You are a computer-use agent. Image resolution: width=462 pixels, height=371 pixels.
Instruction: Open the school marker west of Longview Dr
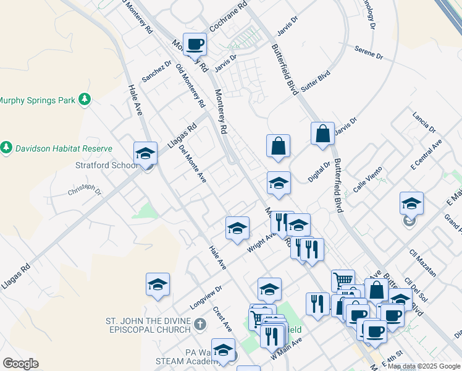click(157, 285)
